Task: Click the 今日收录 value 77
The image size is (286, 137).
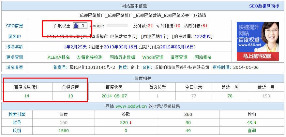Action: tap(194, 96)
